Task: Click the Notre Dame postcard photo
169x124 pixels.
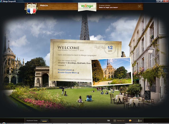Action: 112,72
